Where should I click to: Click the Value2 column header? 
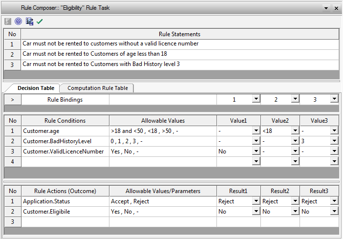tap(280, 121)
